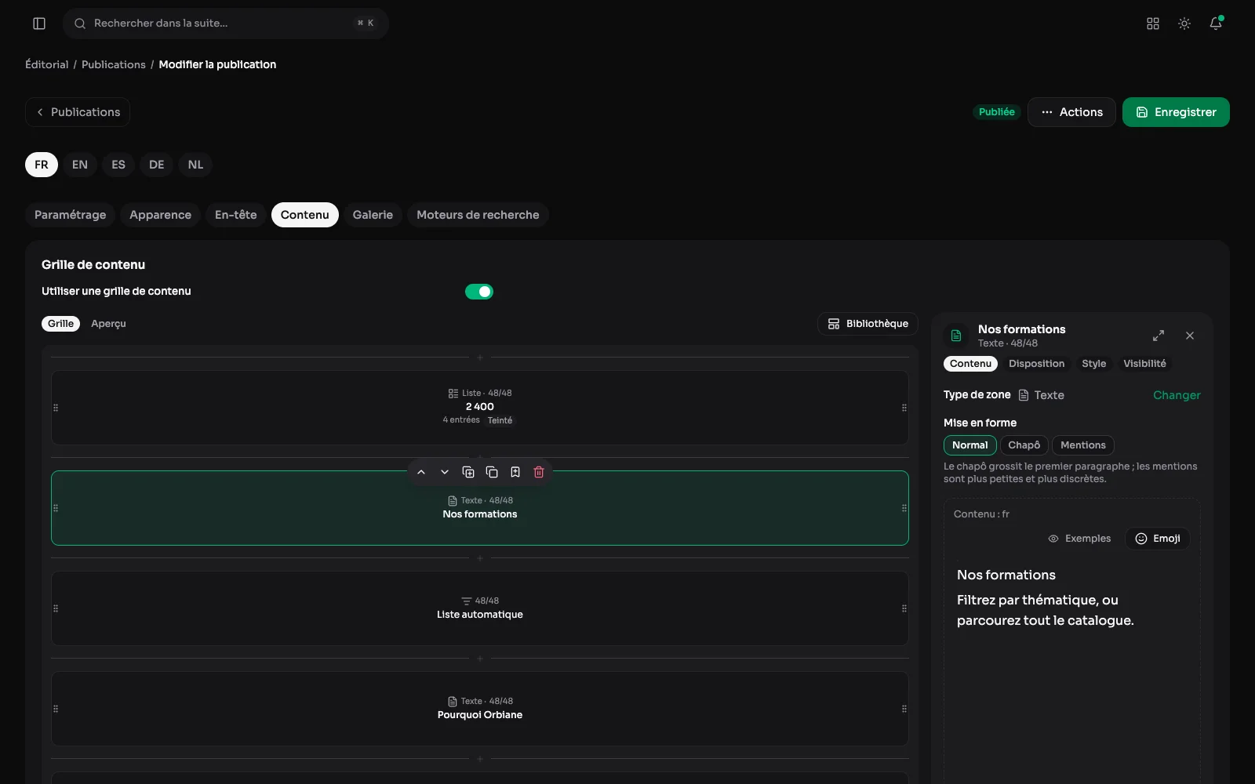Open the Actions menu
Viewport: 1255px width, 784px height.
[x=1071, y=112]
